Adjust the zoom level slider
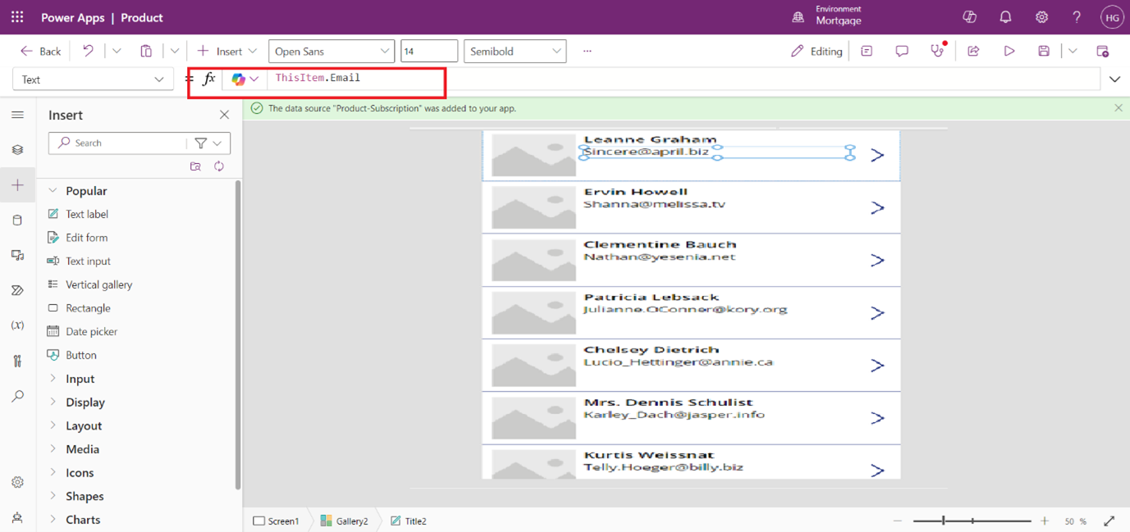The height and width of the screenshot is (532, 1130). tap(944, 521)
